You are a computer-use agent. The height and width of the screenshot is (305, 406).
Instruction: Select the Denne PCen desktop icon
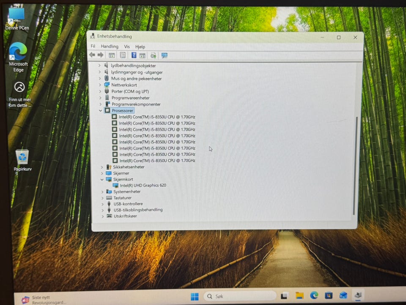click(17, 19)
